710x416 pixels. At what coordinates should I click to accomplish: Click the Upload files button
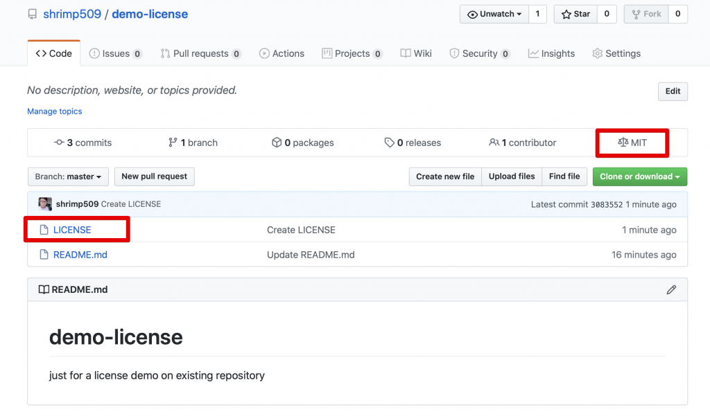(x=512, y=177)
